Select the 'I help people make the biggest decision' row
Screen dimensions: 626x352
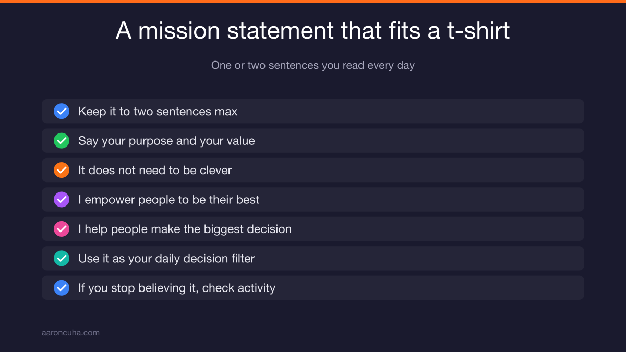[x=313, y=229]
